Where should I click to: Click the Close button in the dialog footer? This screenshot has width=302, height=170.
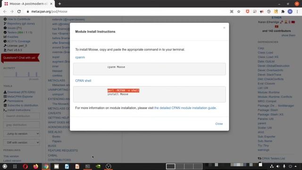coord(219,124)
